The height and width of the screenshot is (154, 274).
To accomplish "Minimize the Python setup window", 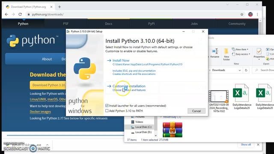I will (184, 31).
